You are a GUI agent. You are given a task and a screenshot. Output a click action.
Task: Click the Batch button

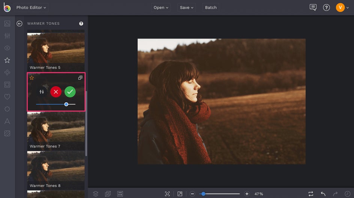point(211,7)
